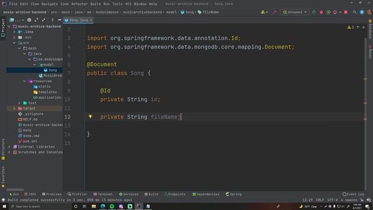
Task: Open the Refactor menu
Action: pyautogui.click(x=79, y=4)
